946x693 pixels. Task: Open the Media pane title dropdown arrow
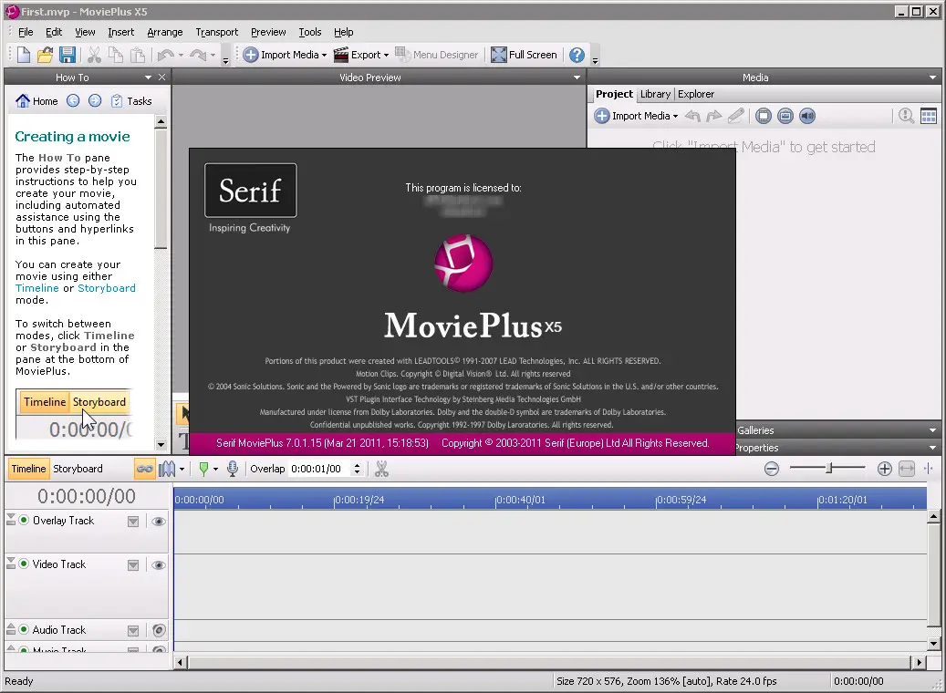(x=932, y=78)
